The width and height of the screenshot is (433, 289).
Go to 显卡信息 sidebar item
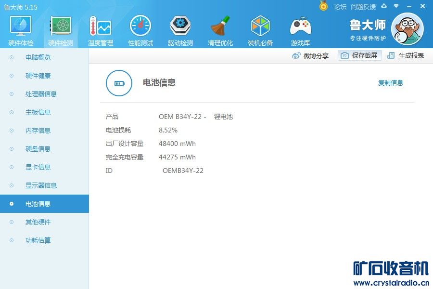coord(38,167)
